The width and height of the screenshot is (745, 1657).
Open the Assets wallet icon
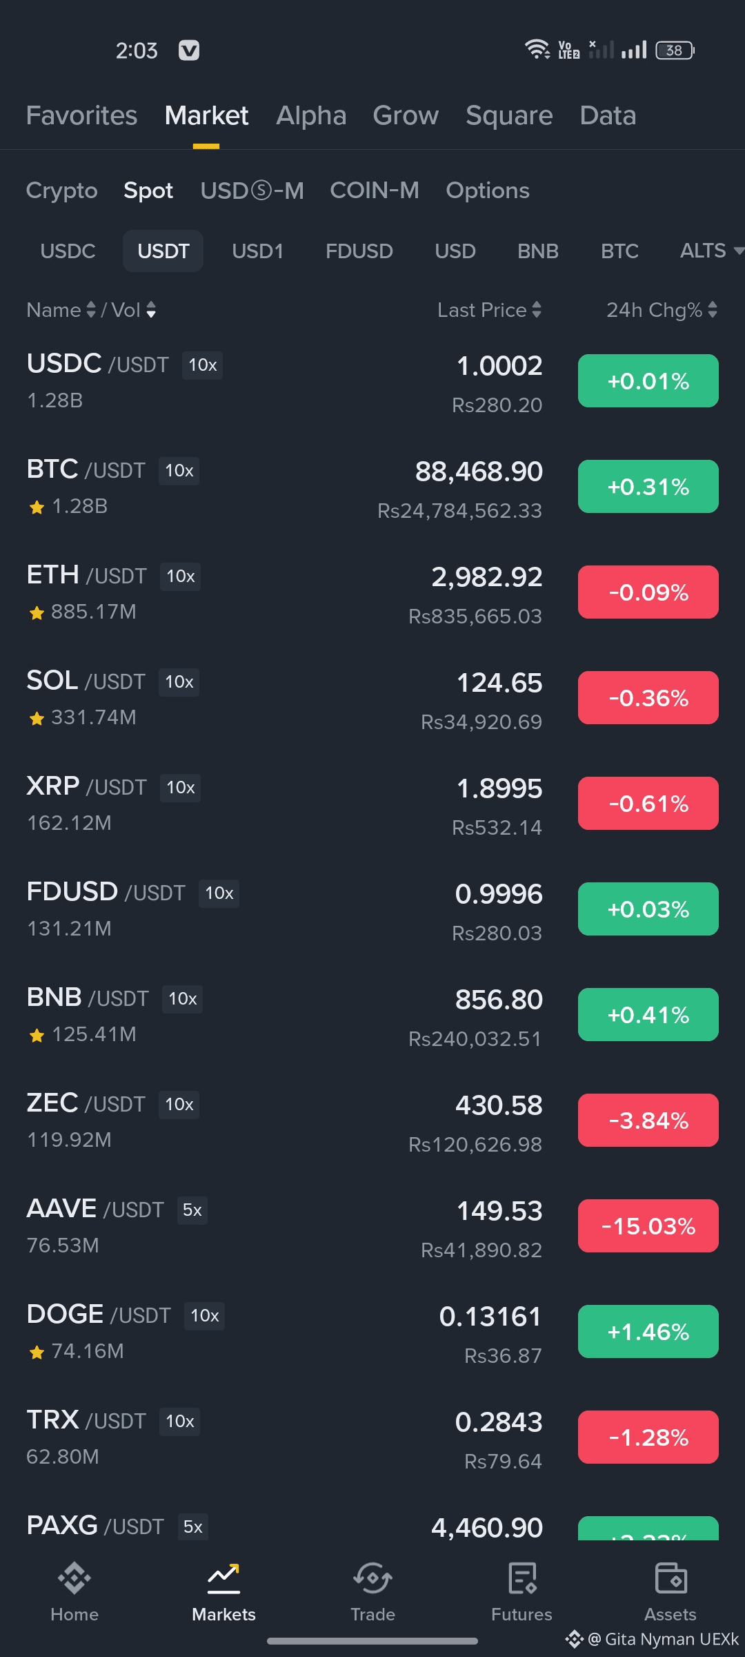(x=670, y=1578)
